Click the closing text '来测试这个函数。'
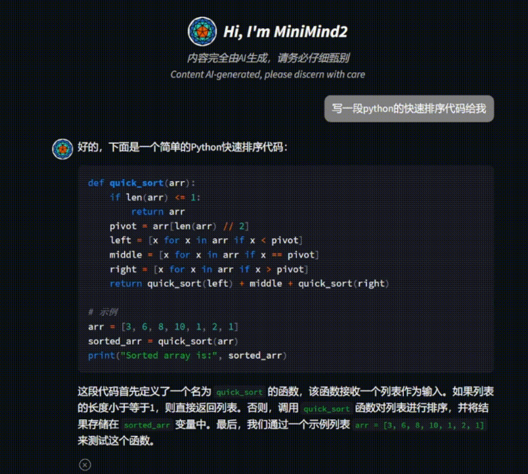This screenshot has height=474, width=528. click(116, 441)
